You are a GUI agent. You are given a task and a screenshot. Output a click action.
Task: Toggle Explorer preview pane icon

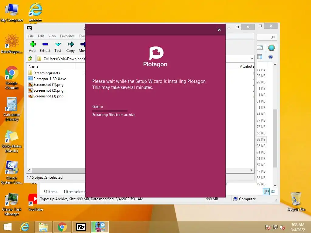(x=260, y=57)
